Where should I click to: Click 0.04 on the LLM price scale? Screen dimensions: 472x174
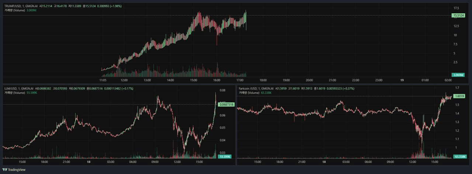[222, 140]
